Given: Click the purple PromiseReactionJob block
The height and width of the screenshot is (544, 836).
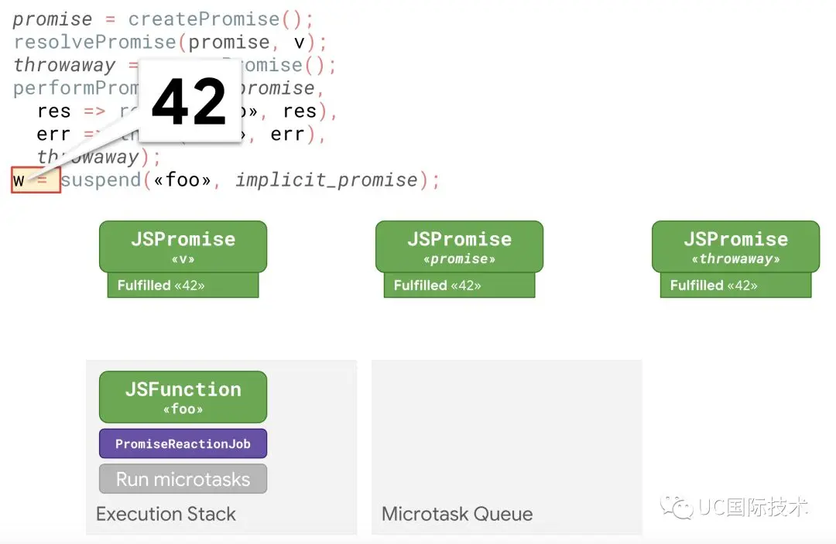Looking at the screenshot, I should click(x=183, y=443).
